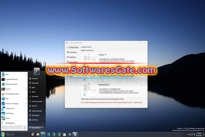Launch Paint from the start menu
Screen dimensions: 205x137
[x=14, y=98]
